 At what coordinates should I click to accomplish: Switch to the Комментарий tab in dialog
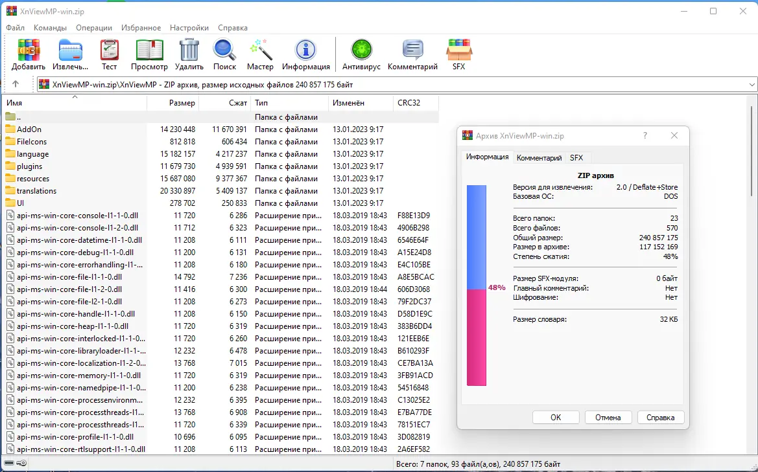539,158
